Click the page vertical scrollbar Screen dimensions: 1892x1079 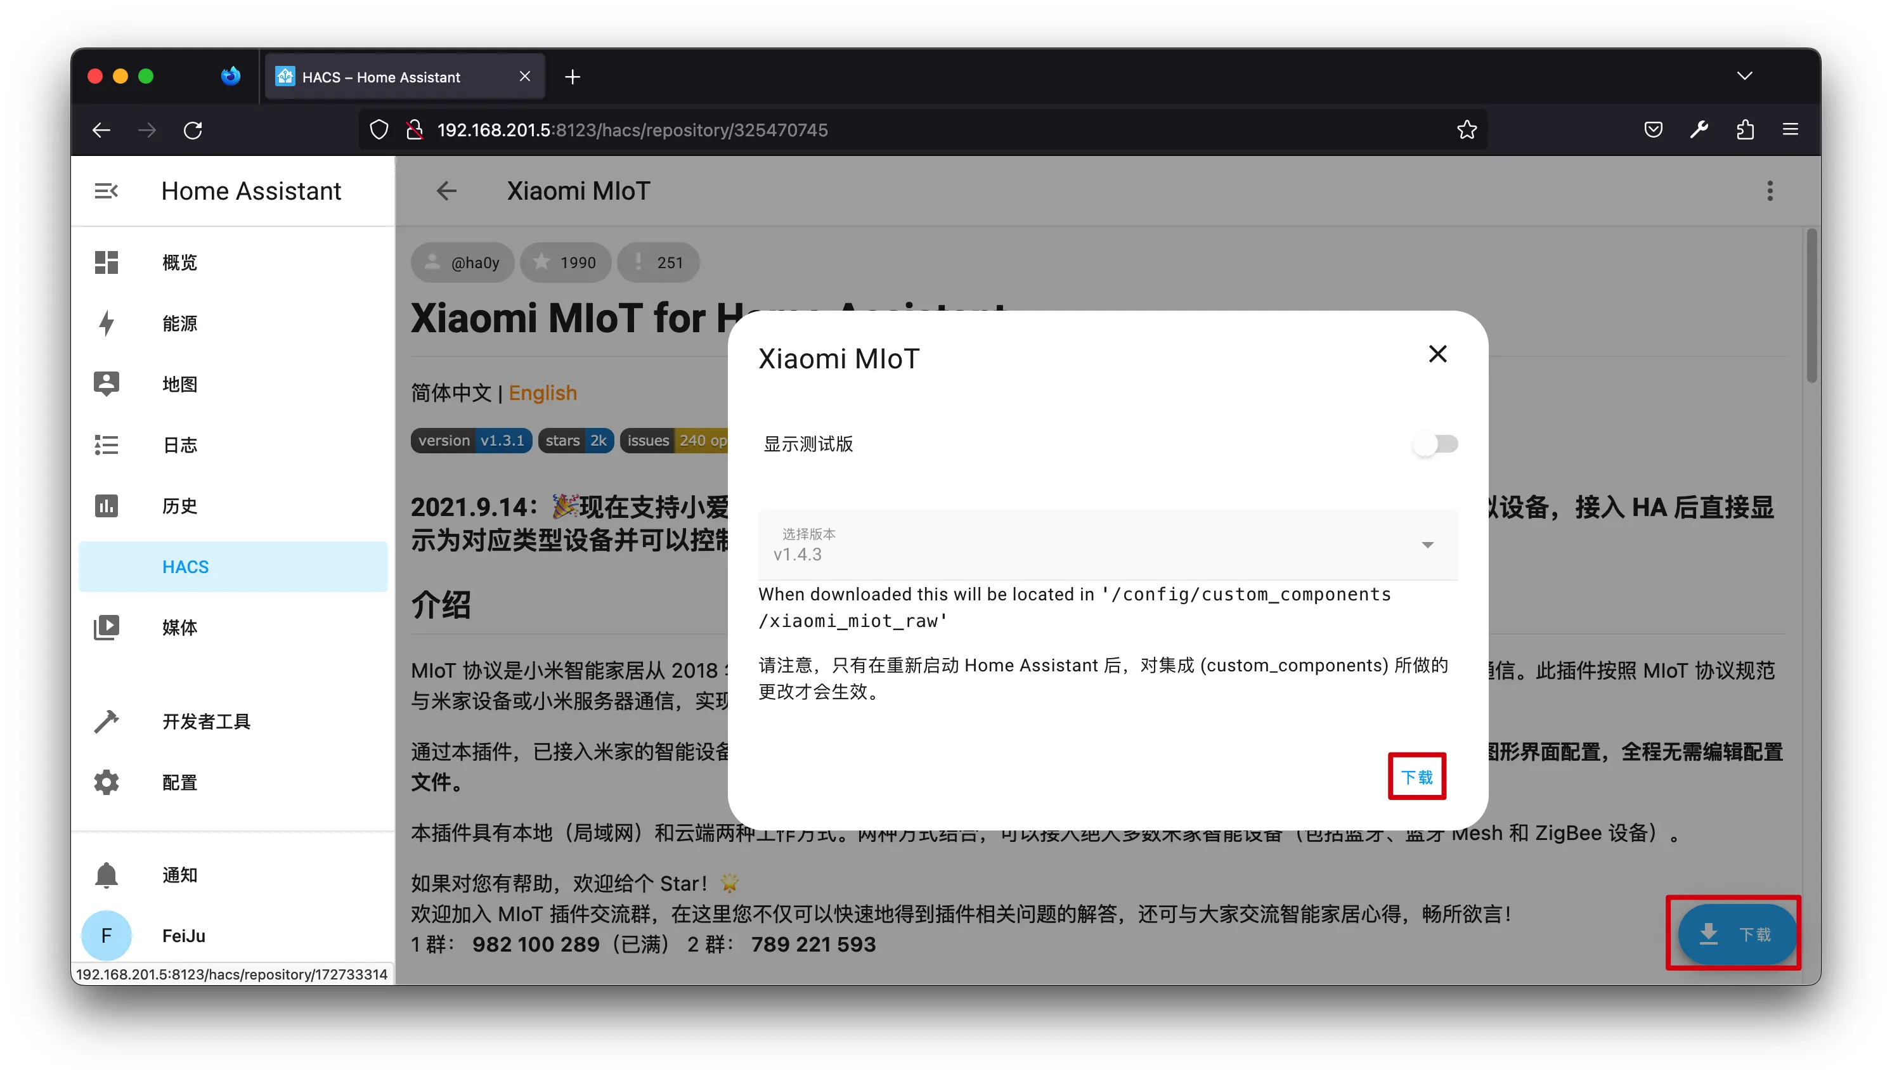(1810, 306)
